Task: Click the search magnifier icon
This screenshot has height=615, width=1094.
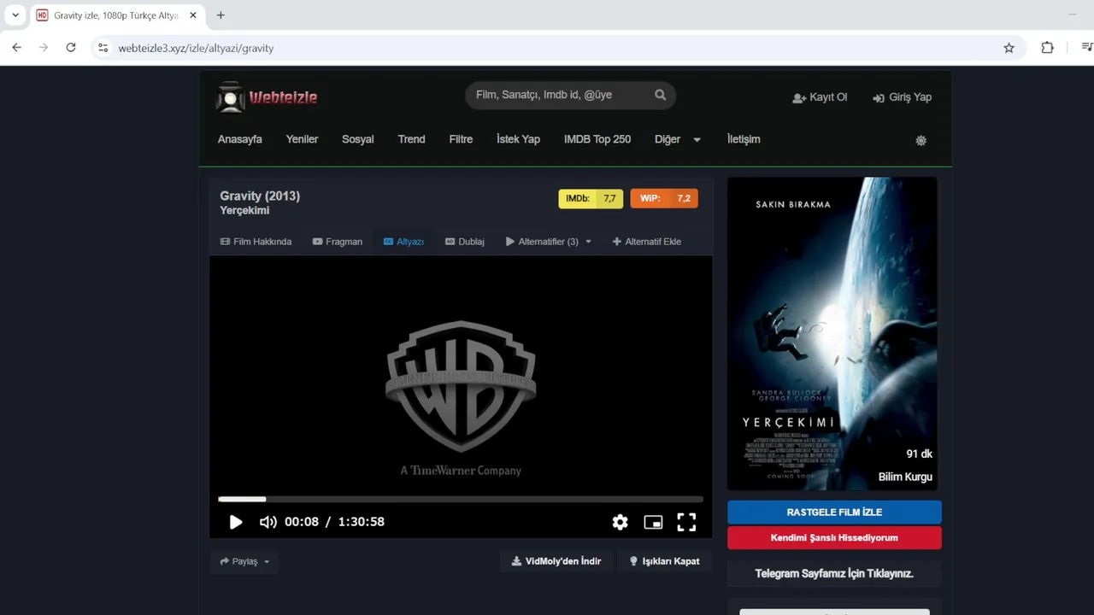Action: [660, 95]
